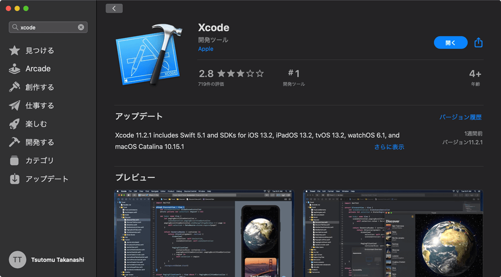The height and width of the screenshot is (277, 501).
Task: Click the 開く open button
Action: point(450,43)
